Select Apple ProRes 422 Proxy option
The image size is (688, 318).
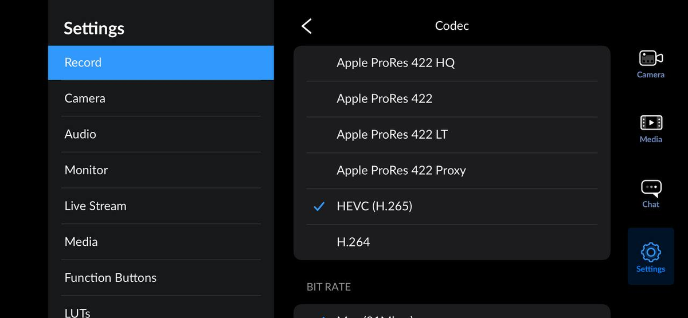pos(401,170)
